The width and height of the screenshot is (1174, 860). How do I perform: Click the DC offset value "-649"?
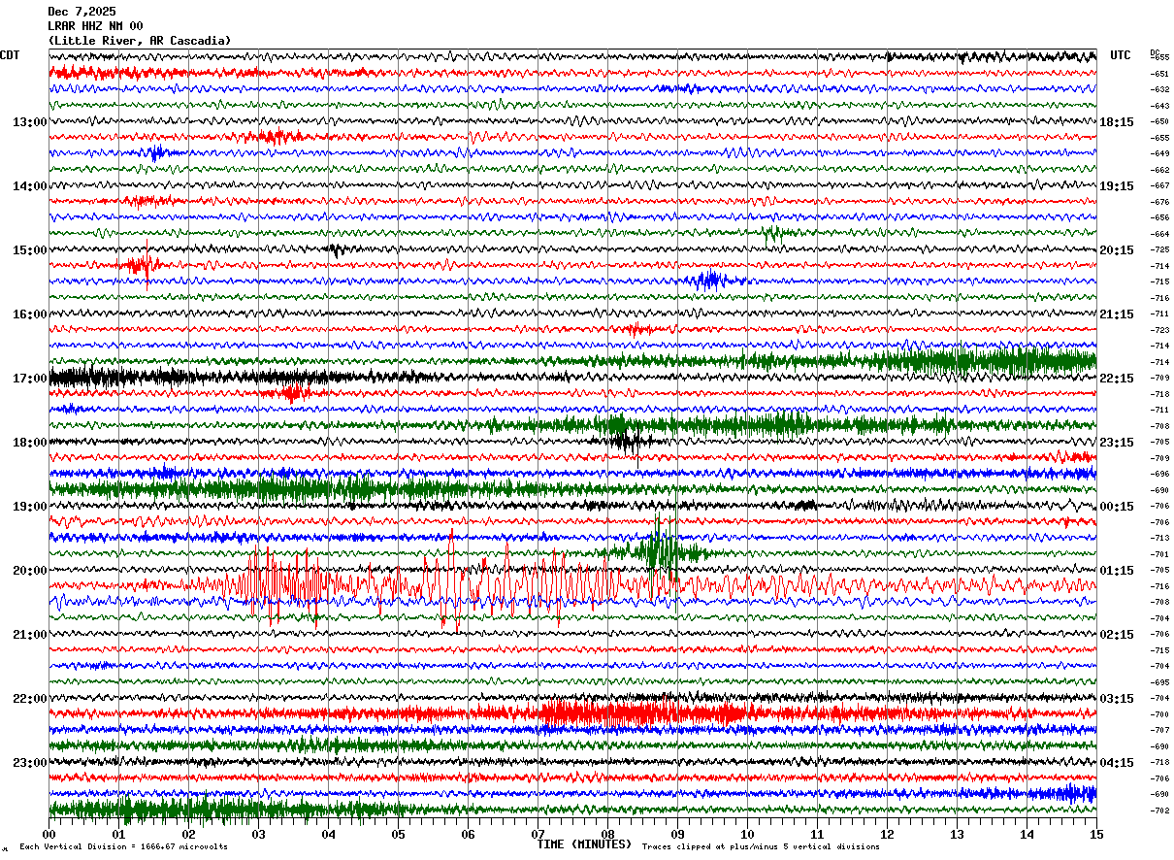point(1159,153)
